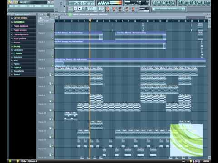Expand Channel presets folder in browser
Image resolution: width=218 pixels, height=163 pixels.
point(21,34)
